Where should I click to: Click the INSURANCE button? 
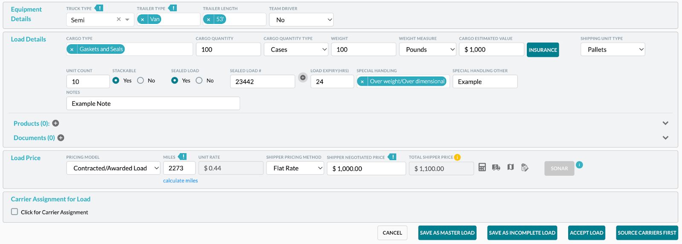[543, 50]
